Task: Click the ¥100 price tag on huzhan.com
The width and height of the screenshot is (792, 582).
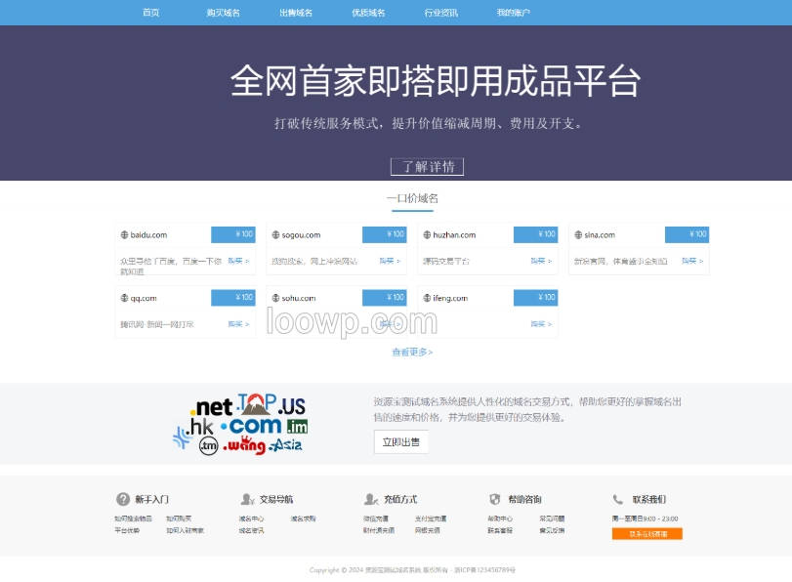Action: pos(536,234)
